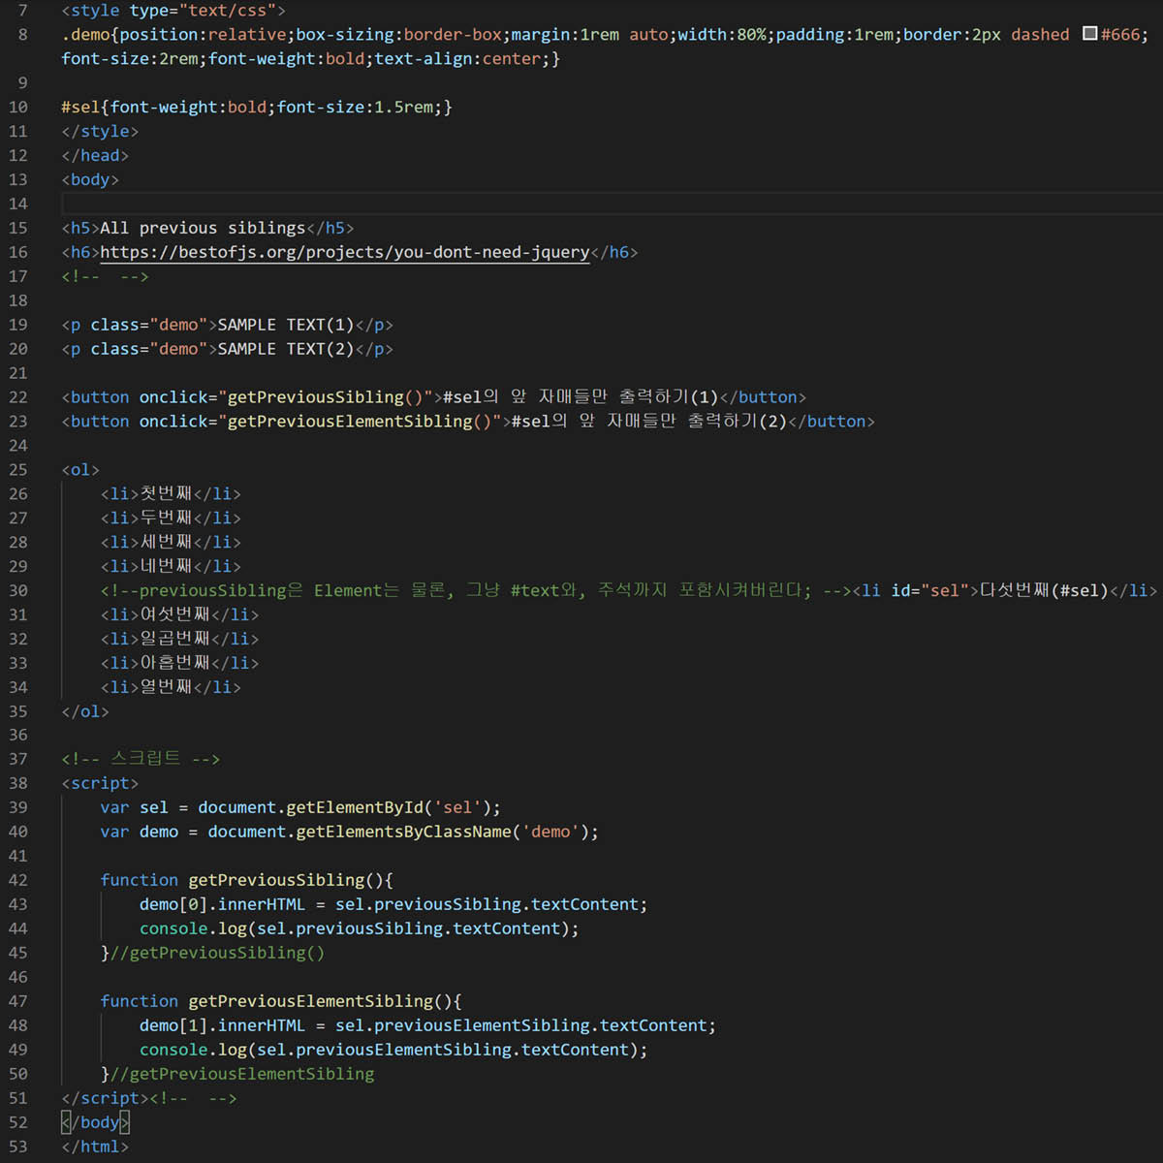1163x1163 pixels.
Task: Click the "첫번째" list item text
Action: click(x=166, y=494)
